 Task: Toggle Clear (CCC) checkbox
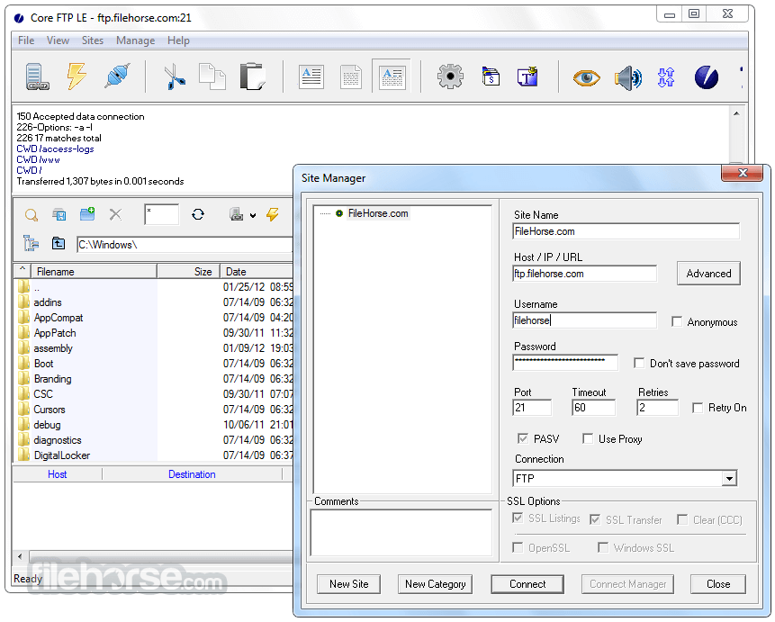point(682,519)
